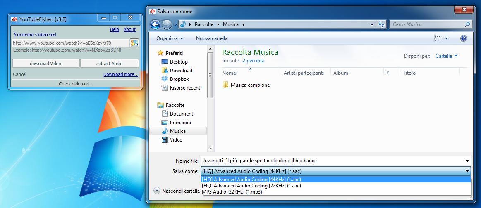The image size is (481, 208).
Task: Select the Download folder icon in sidebar
Action: tap(165, 70)
